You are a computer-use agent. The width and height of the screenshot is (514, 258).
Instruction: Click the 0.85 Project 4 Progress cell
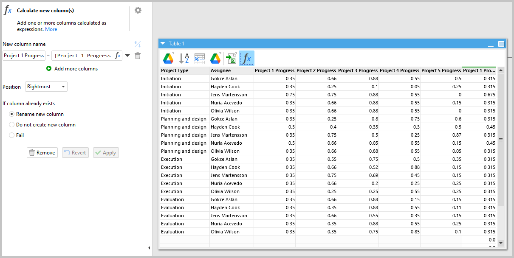pos(400,232)
